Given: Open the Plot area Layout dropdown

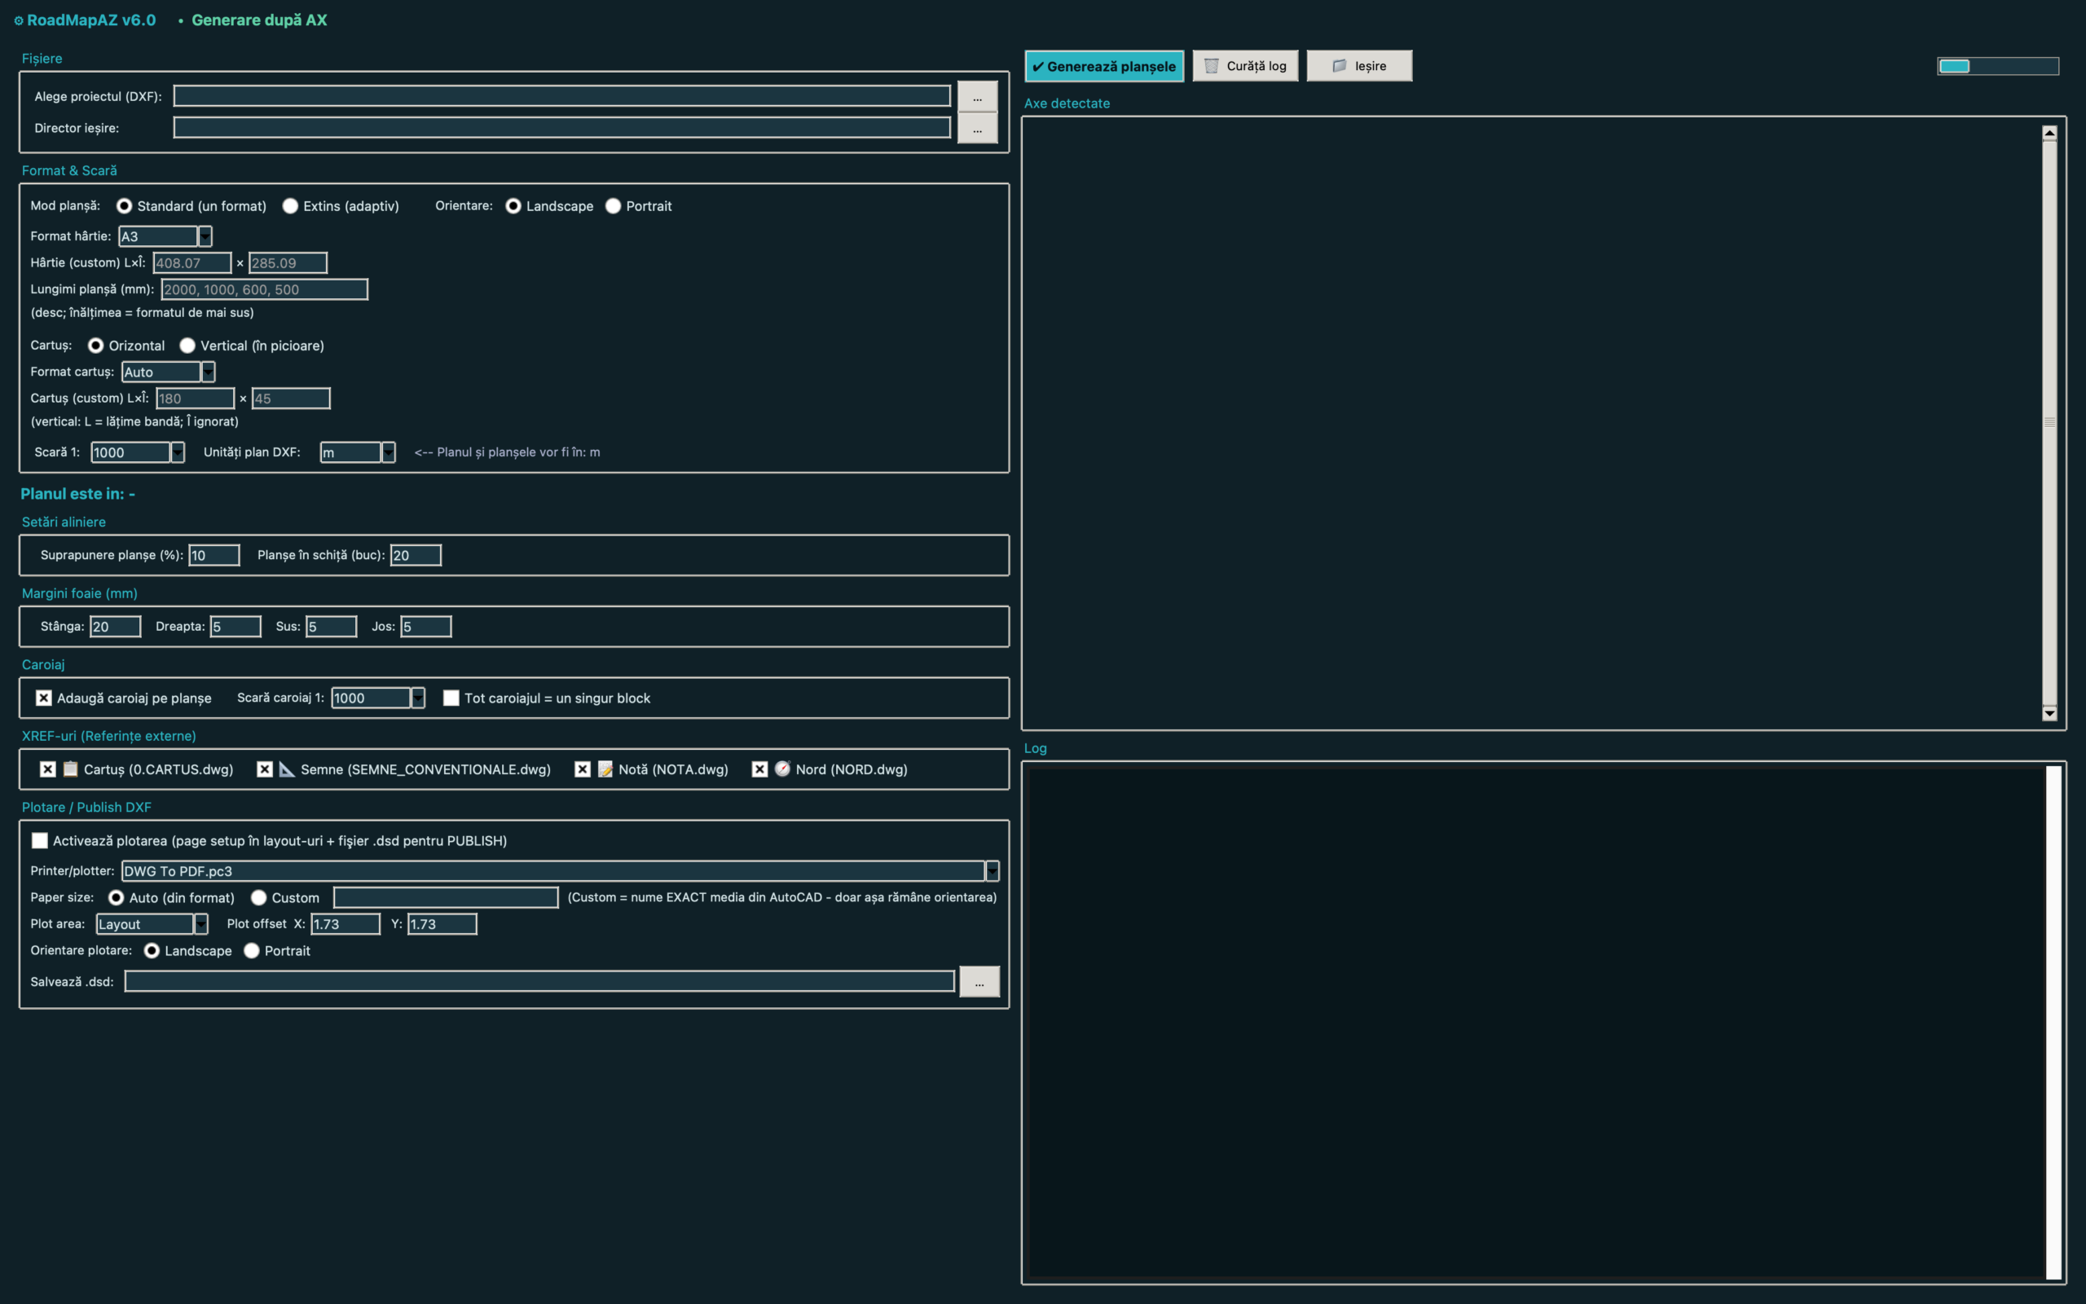Looking at the screenshot, I should [x=200, y=923].
